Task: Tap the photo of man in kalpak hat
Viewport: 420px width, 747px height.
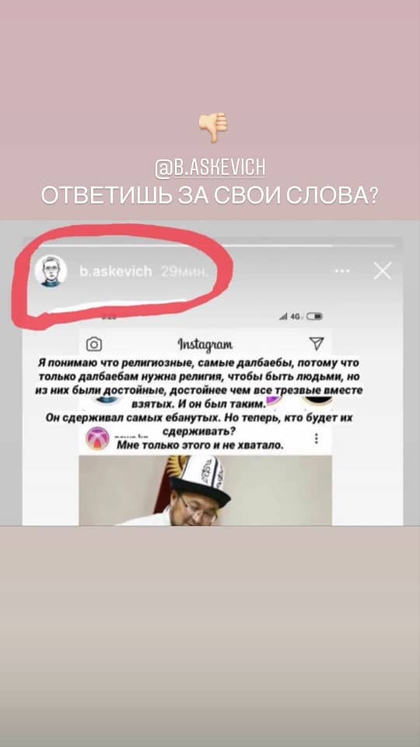Action: [205, 490]
